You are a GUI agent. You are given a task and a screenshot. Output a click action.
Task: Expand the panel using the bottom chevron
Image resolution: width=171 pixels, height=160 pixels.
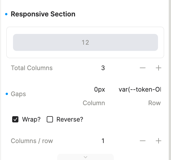coord(85,157)
